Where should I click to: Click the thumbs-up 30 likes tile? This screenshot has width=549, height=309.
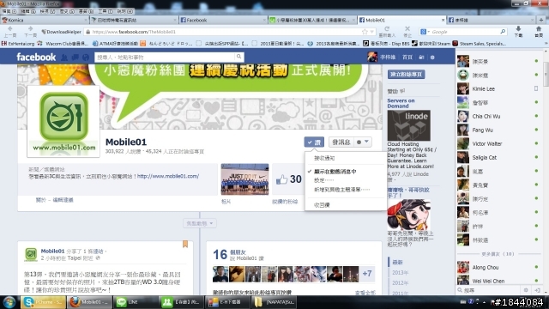pyautogui.click(x=288, y=179)
